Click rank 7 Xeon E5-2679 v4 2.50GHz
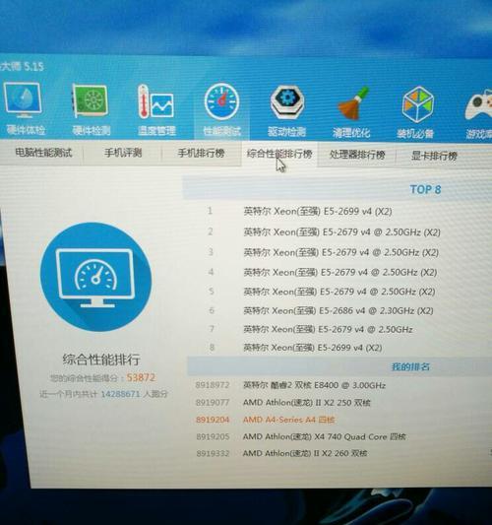This screenshot has height=525, width=492. coord(328,329)
